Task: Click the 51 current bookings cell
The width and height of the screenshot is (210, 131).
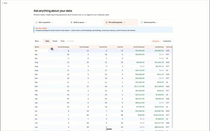Action: 68,86
